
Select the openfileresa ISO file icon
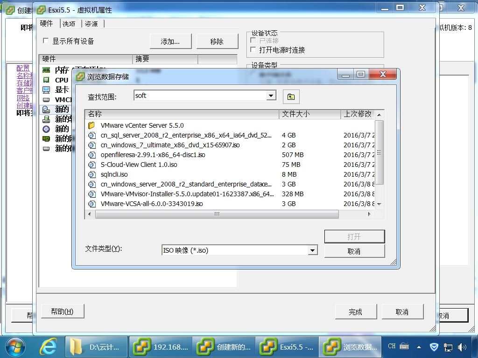(x=92, y=155)
